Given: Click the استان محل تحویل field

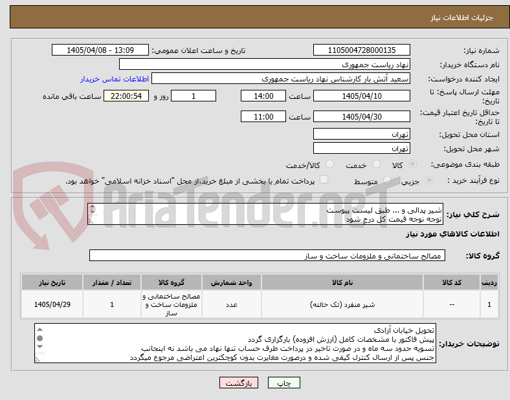Looking at the screenshot, I should [x=362, y=134].
